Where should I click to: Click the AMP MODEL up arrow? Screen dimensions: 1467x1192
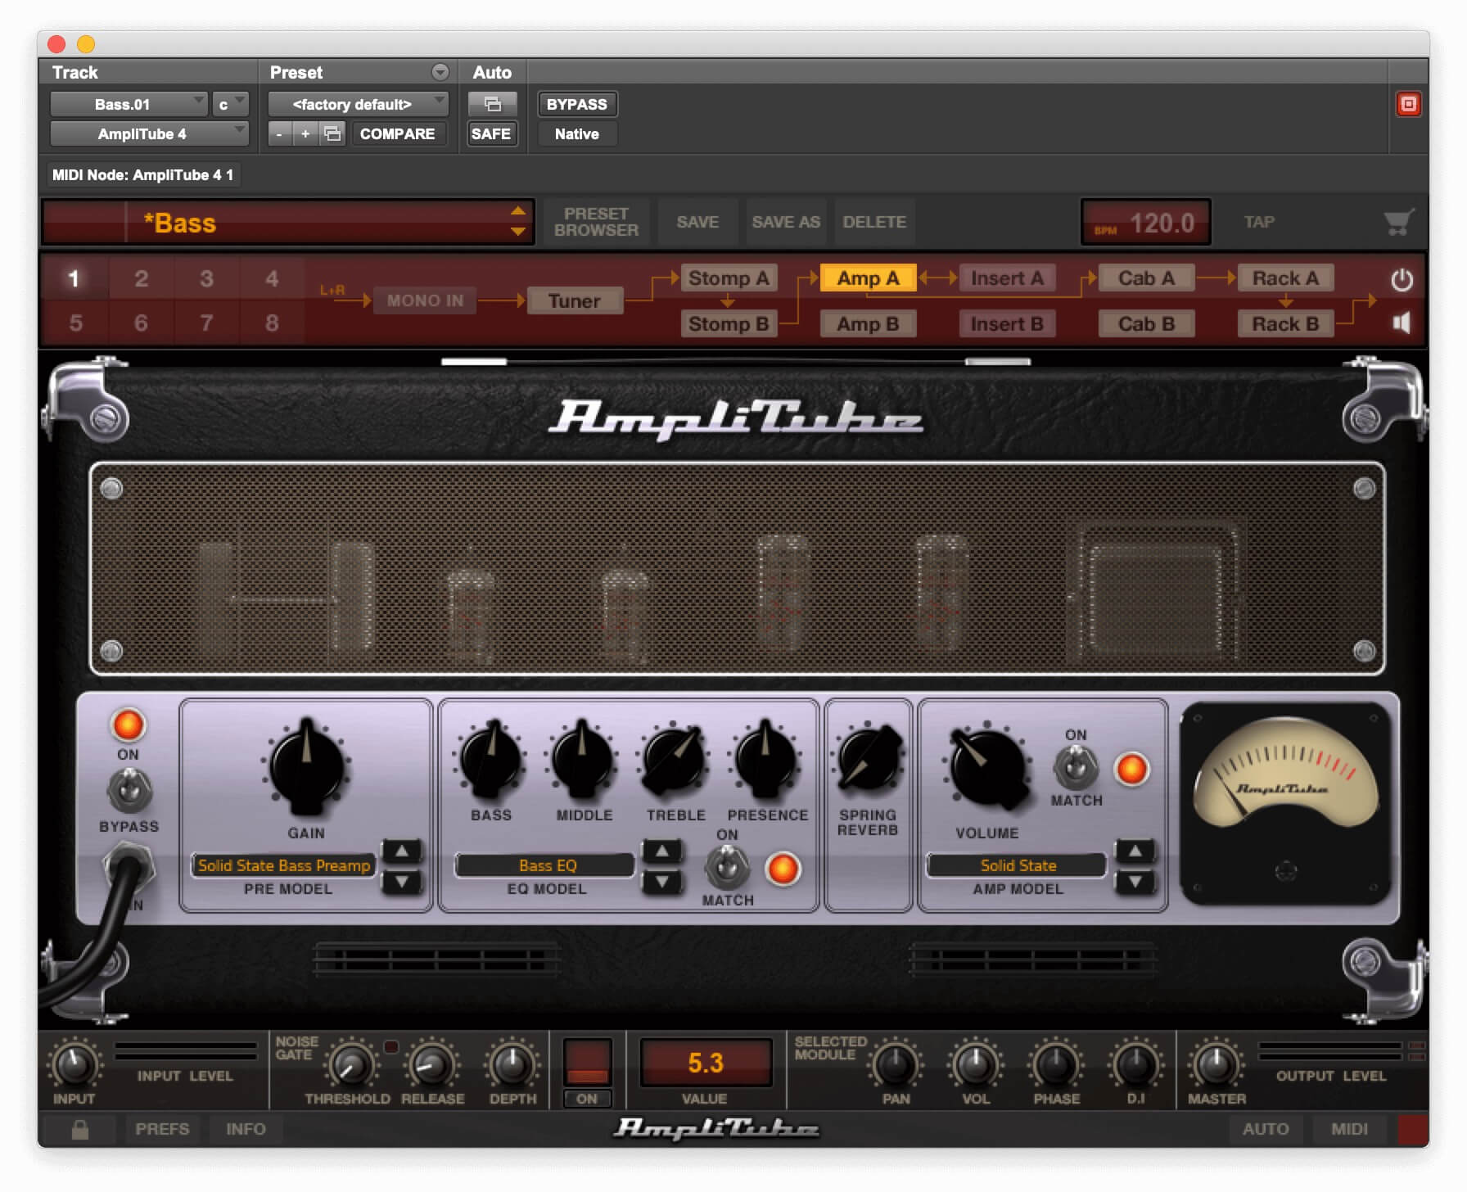tap(1135, 851)
